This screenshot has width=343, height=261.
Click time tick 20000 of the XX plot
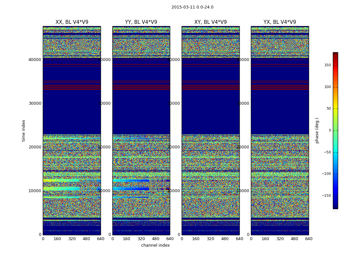pos(35,147)
